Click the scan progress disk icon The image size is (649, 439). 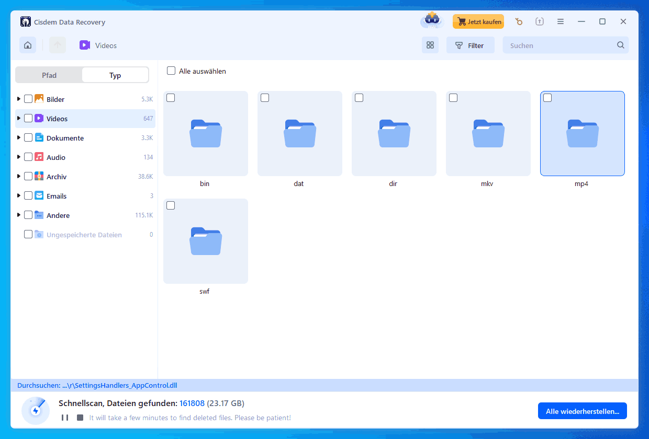[x=36, y=410]
